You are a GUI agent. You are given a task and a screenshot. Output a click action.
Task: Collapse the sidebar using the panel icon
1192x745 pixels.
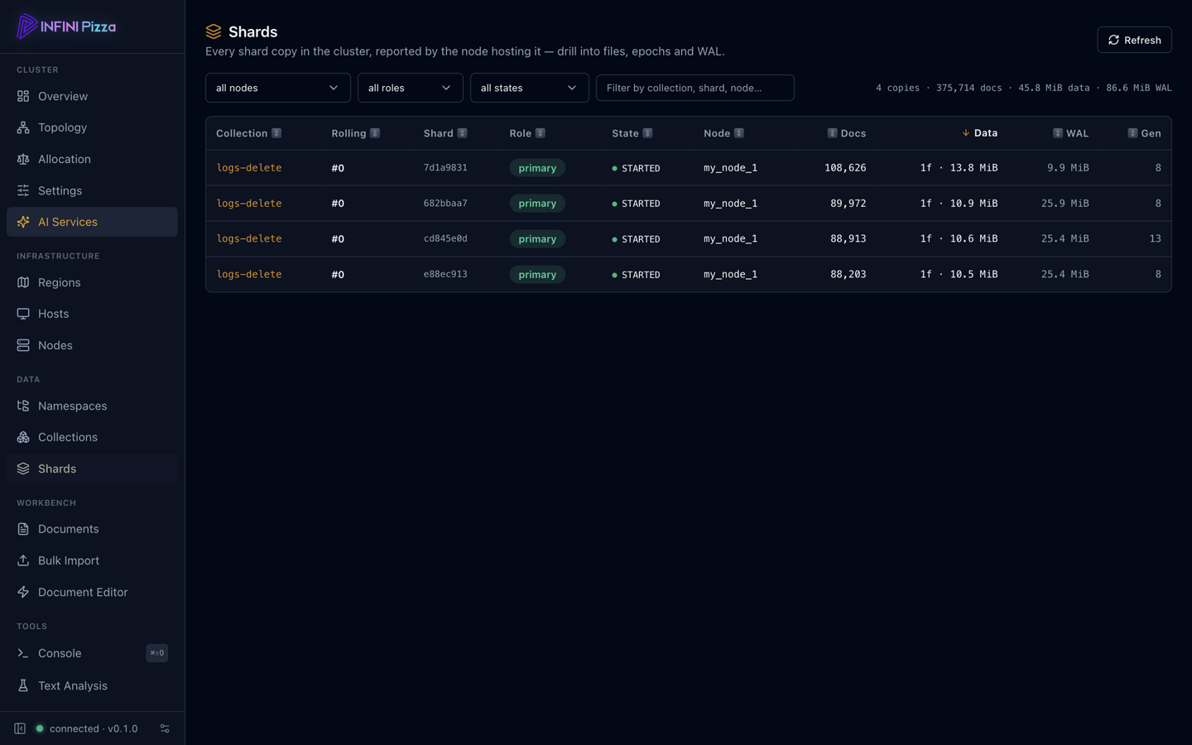point(20,728)
